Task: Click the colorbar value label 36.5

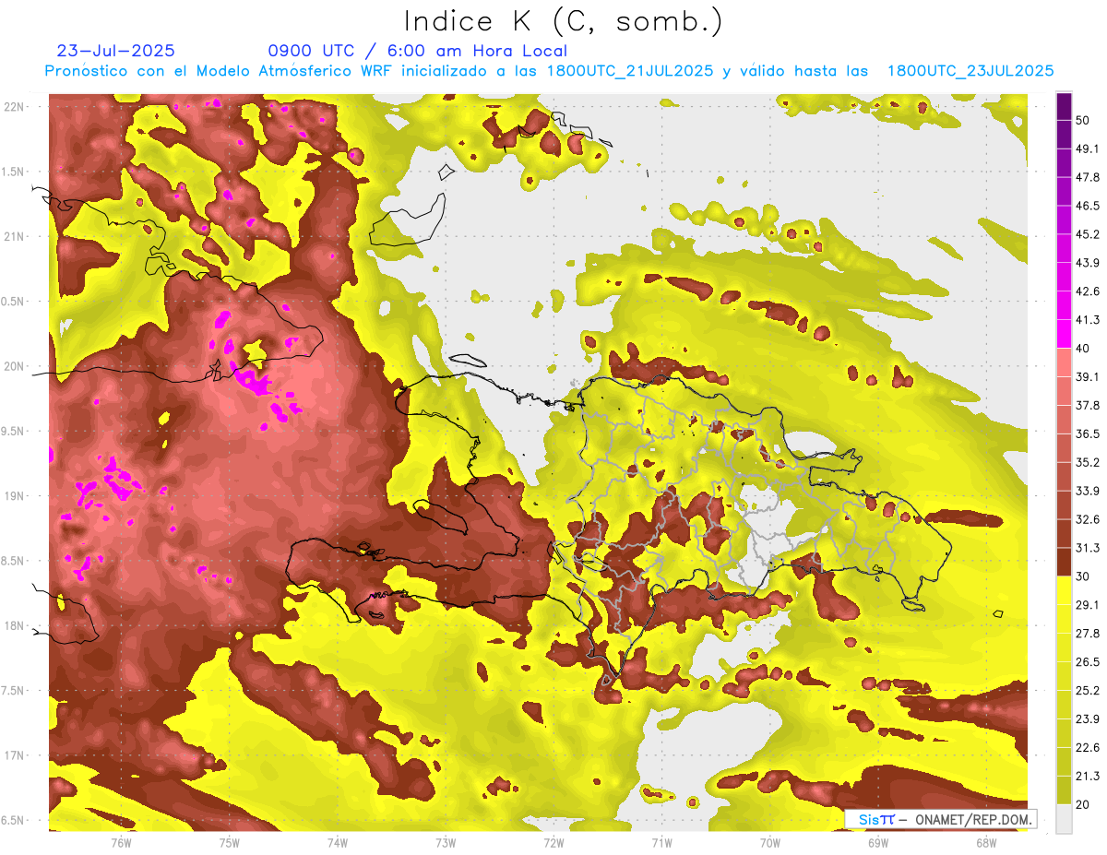Action: [x=1088, y=433]
